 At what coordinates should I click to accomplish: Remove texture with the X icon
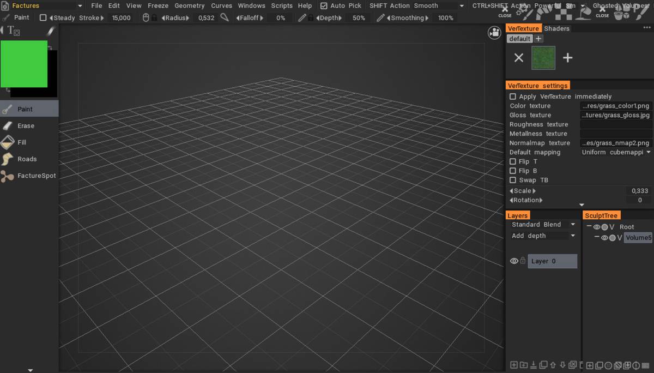point(519,57)
